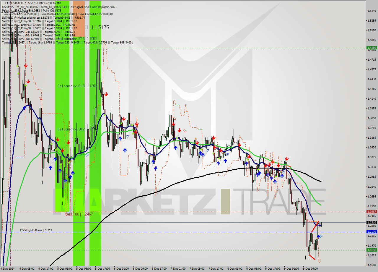The height and width of the screenshot is (272, 378).
Task: Click the '5 Dec 17:00' time label
Action: pos(102,269)
